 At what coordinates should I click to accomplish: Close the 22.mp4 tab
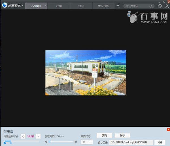(x=46, y=6)
